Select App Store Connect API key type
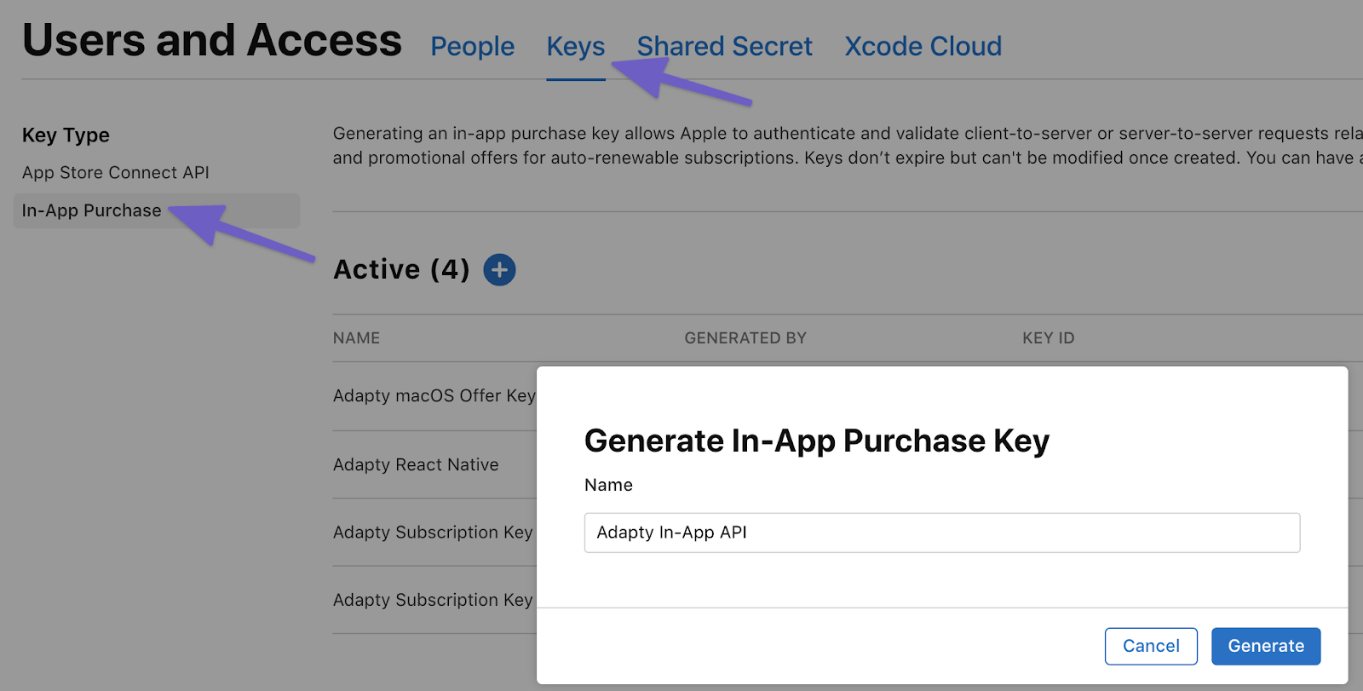1363x691 pixels. click(x=116, y=173)
